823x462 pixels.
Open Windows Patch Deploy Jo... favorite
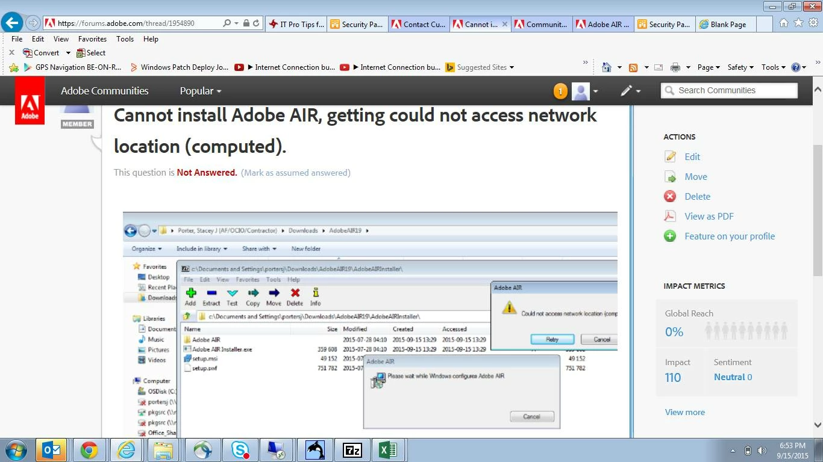pyautogui.click(x=179, y=67)
